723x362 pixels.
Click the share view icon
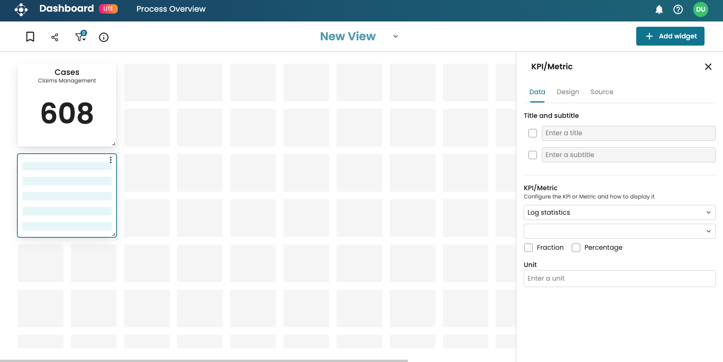pyautogui.click(x=55, y=37)
